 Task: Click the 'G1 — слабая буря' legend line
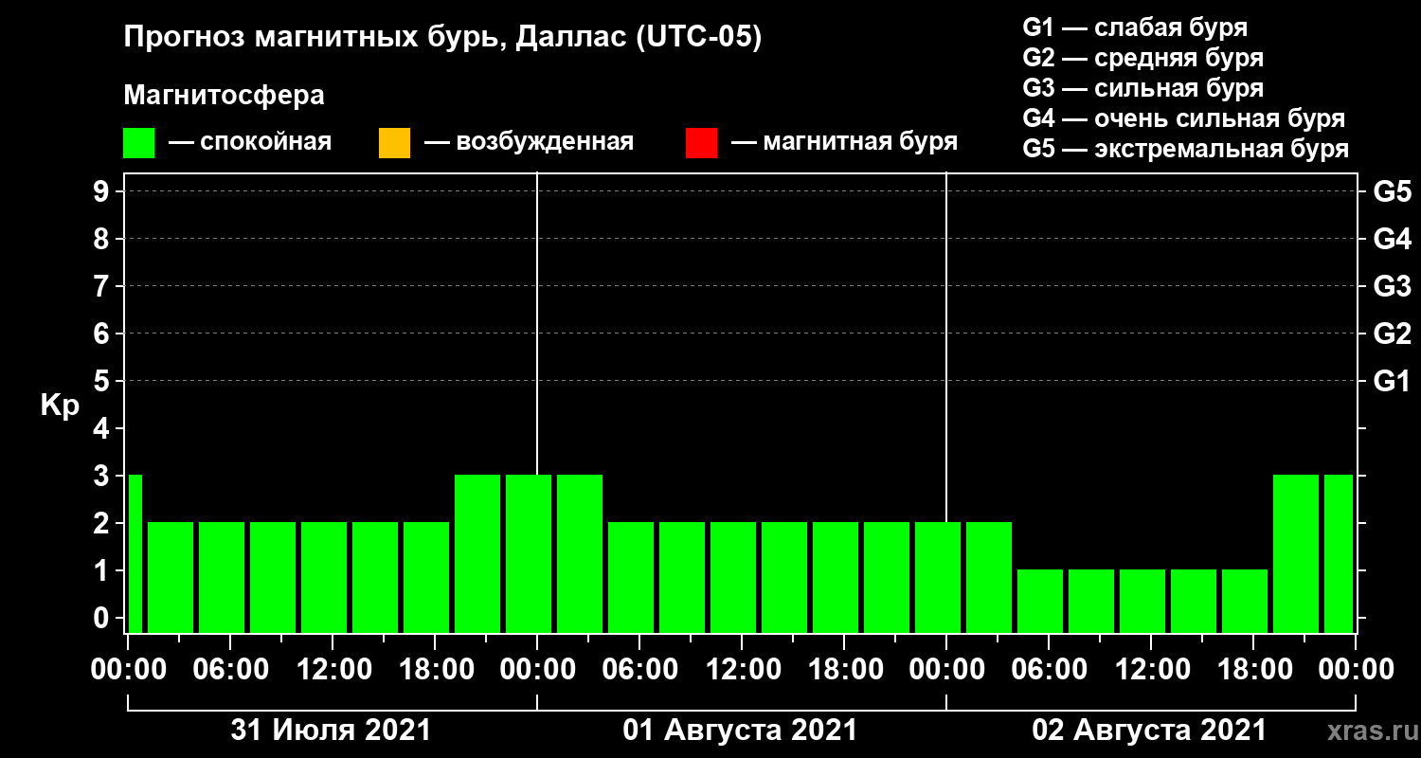(x=1135, y=27)
